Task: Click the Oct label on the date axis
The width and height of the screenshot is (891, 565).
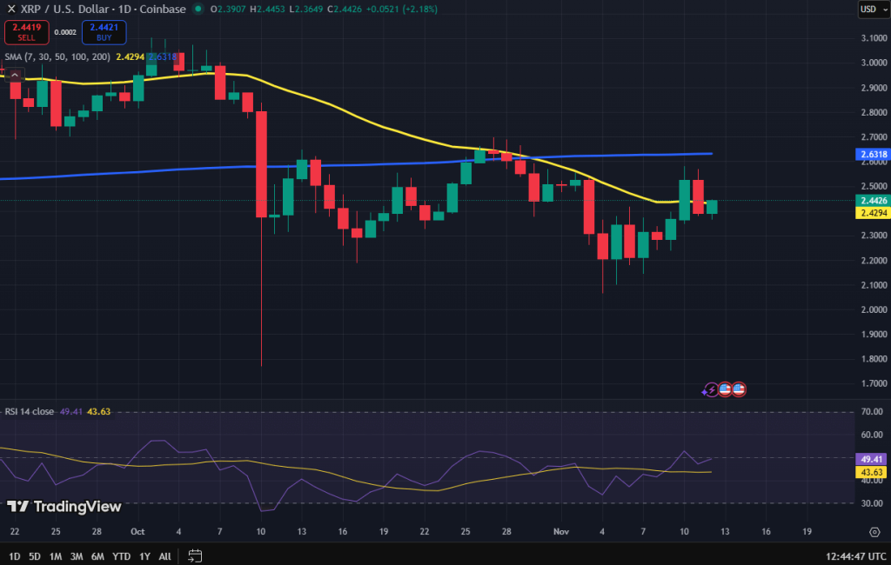Action: click(137, 532)
